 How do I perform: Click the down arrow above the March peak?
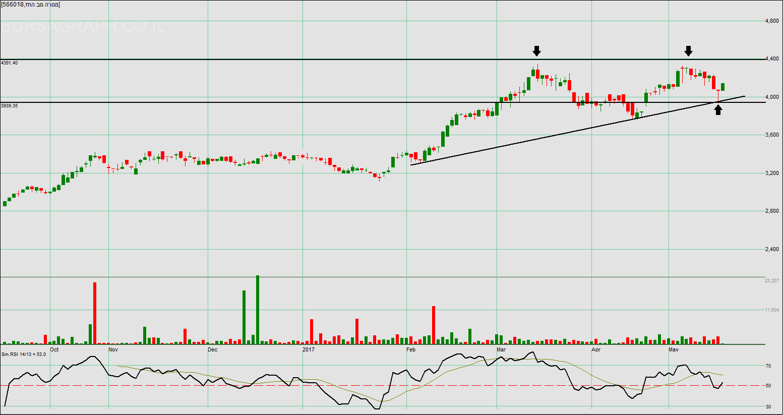(x=536, y=51)
